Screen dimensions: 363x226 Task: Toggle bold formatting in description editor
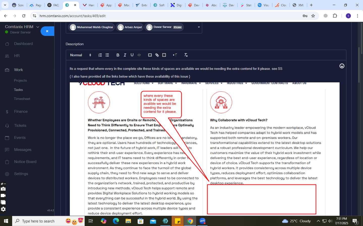coord(118,55)
